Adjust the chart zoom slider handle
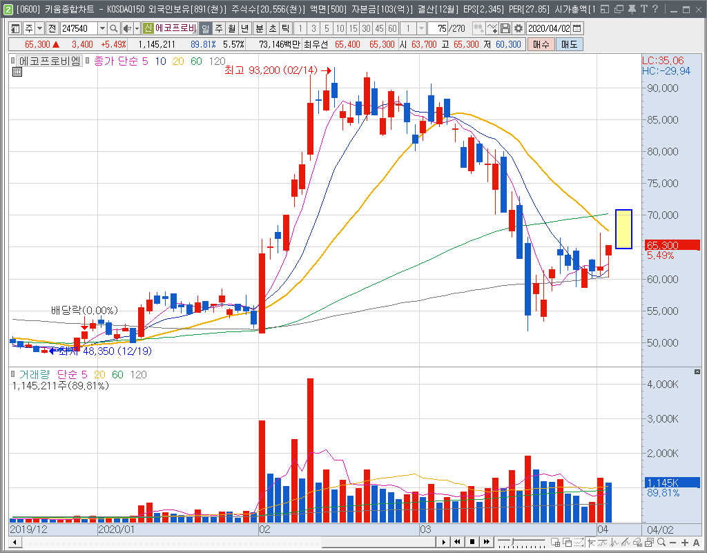Image resolution: width=707 pixels, height=553 pixels. (511, 542)
